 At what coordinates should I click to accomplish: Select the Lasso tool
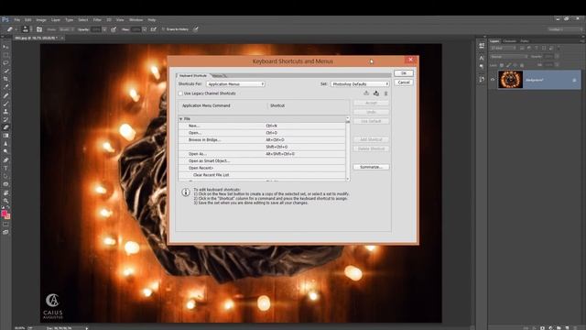click(5, 63)
